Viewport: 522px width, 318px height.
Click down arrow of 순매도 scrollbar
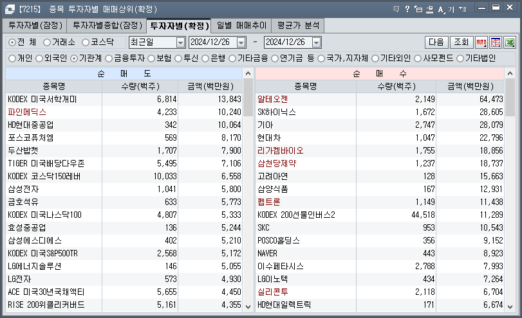coord(248,306)
